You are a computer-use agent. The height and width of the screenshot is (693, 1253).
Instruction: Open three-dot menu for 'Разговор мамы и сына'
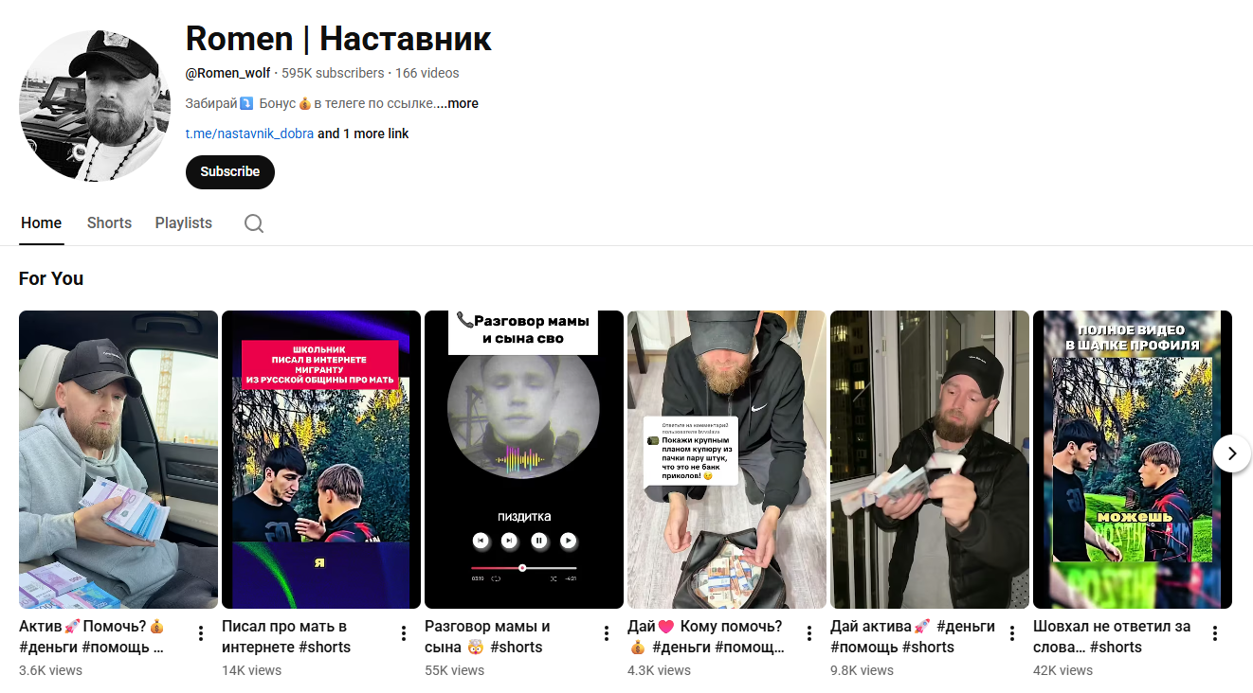coord(607,633)
